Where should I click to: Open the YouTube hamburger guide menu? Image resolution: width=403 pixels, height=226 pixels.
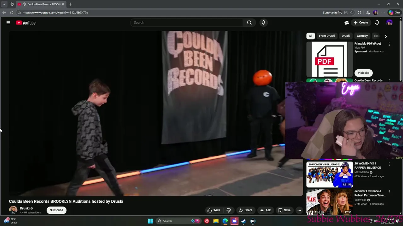(x=9, y=23)
